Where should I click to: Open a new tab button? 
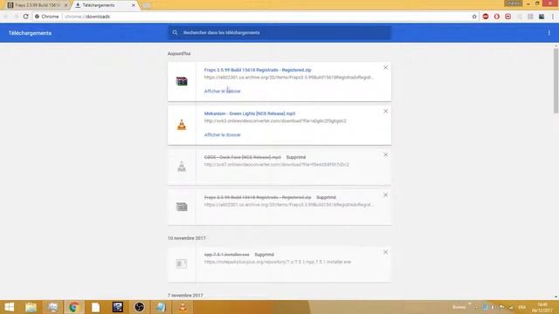[146, 5]
